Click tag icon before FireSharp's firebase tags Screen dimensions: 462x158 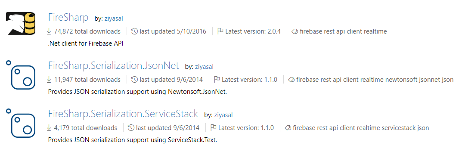[295, 31]
